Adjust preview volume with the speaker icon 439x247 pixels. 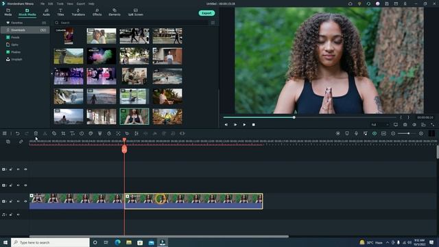pos(414,125)
